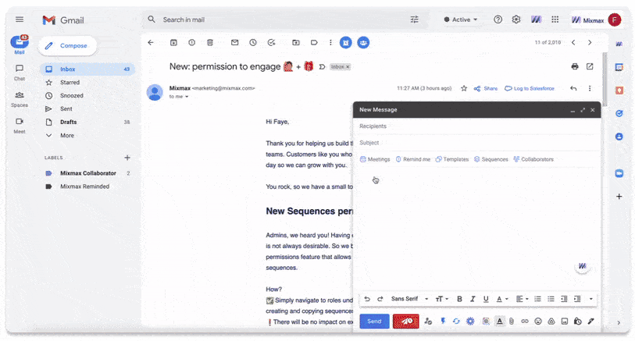Open the text size dropdown
635x341 pixels.
(x=441, y=299)
